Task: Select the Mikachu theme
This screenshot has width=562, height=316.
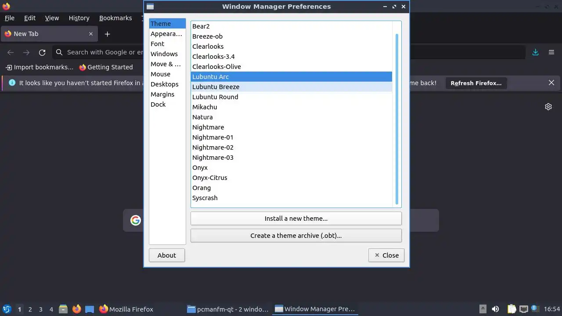Action: pyautogui.click(x=292, y=107)
